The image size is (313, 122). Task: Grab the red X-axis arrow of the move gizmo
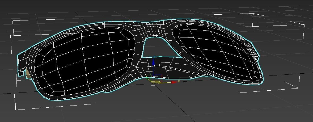point(174,82)
